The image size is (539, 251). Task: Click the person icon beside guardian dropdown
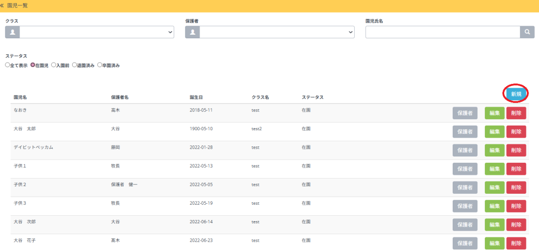(x=192, y=32)
